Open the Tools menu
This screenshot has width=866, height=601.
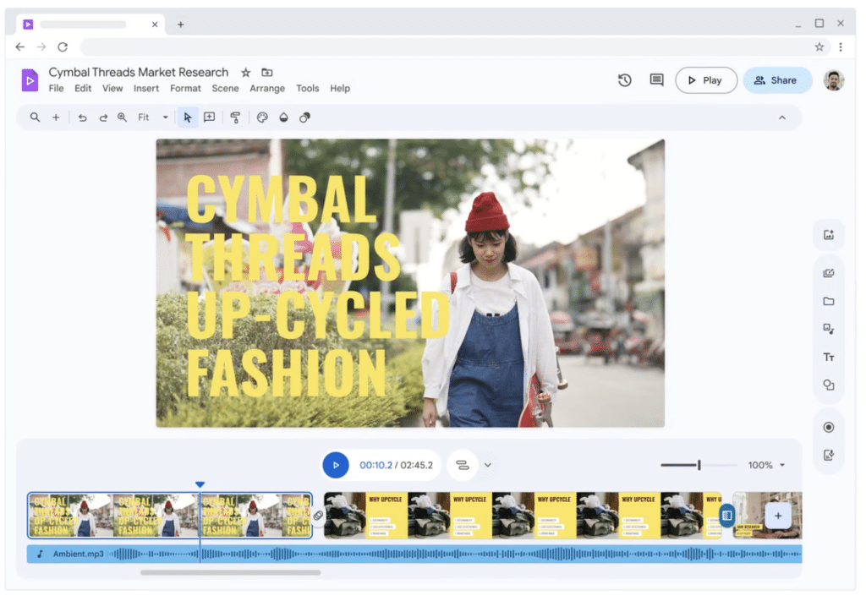coord(308,88)
